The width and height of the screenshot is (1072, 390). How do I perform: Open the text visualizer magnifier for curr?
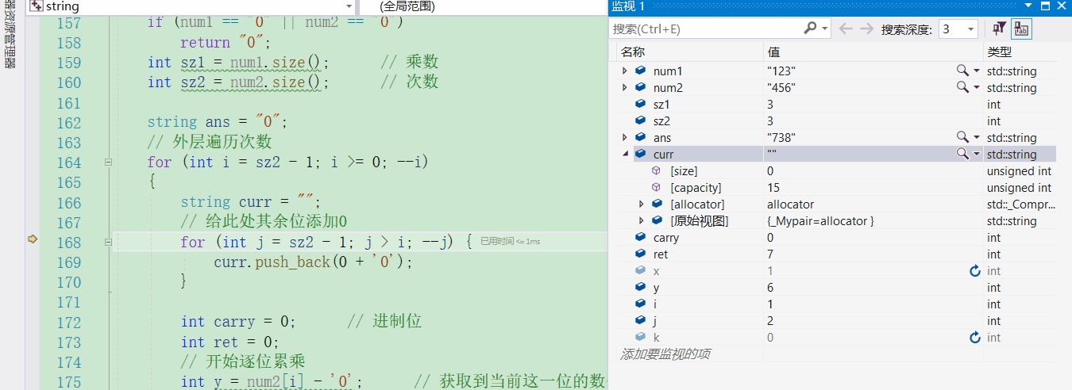pyautogui.click(x=962, y=155)
